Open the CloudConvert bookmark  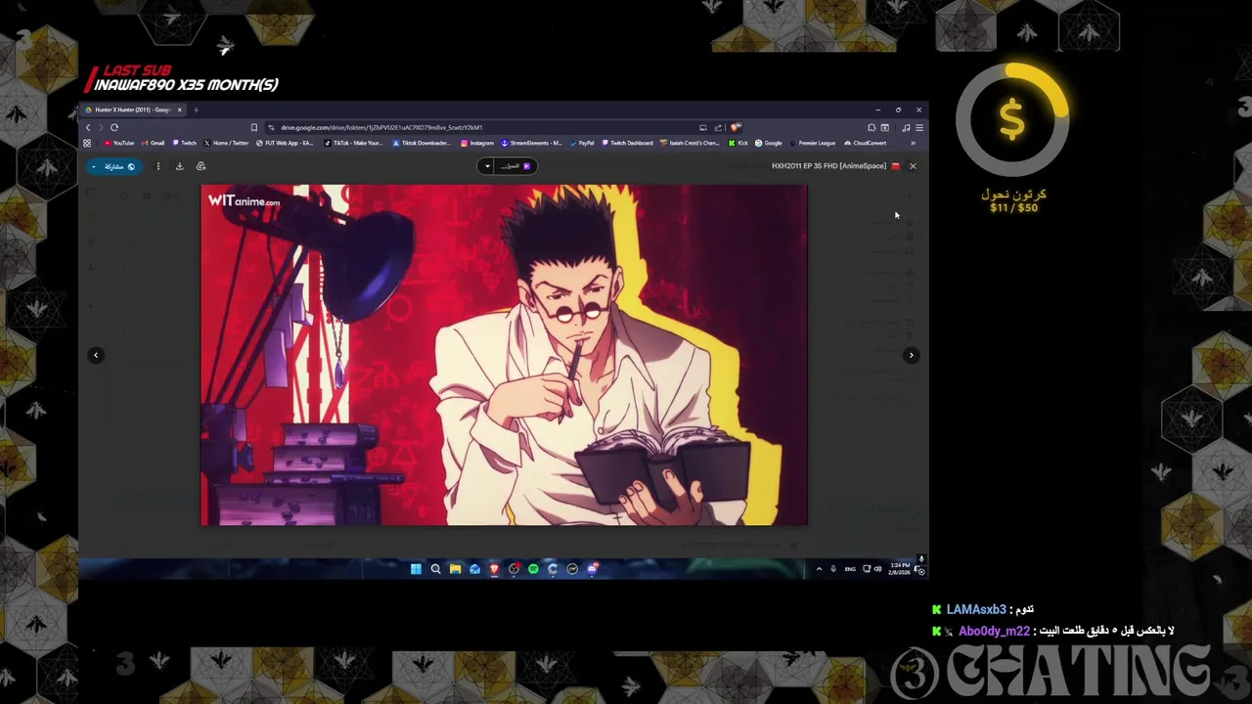coord(866,143)
